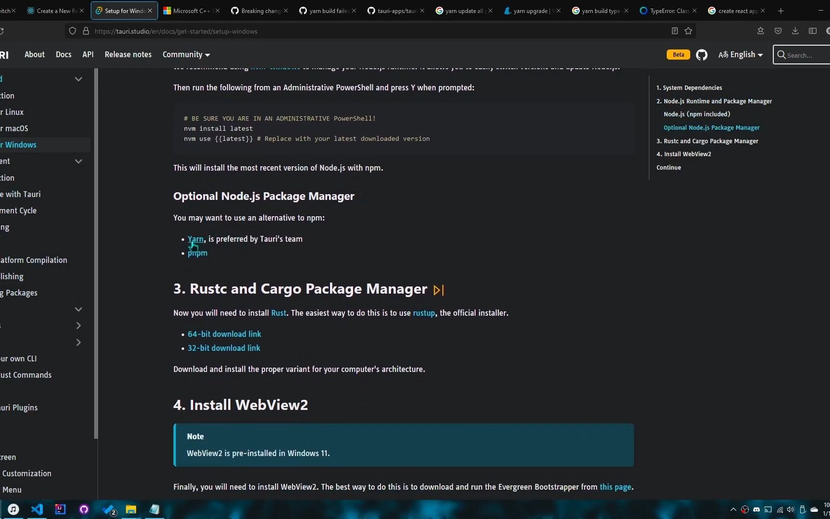
Task: Open the Tauri Plugins sidebar item
Action: coord(19,408)
